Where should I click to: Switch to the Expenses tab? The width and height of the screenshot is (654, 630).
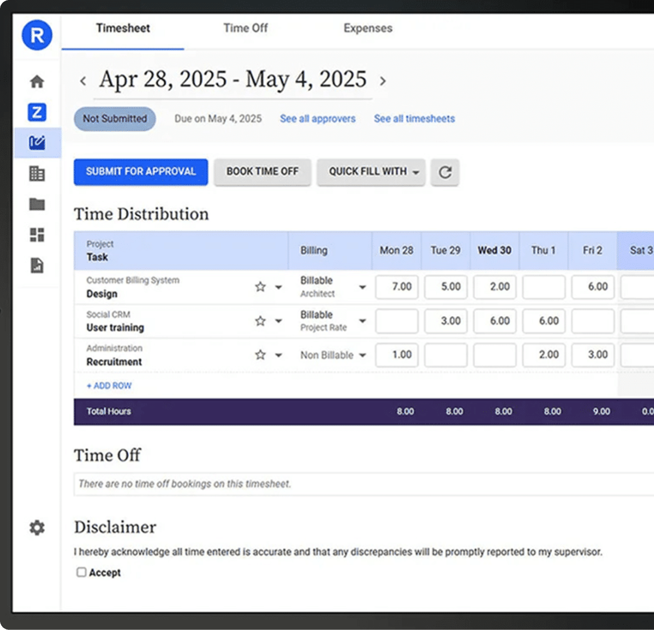(x=368, y=28)
